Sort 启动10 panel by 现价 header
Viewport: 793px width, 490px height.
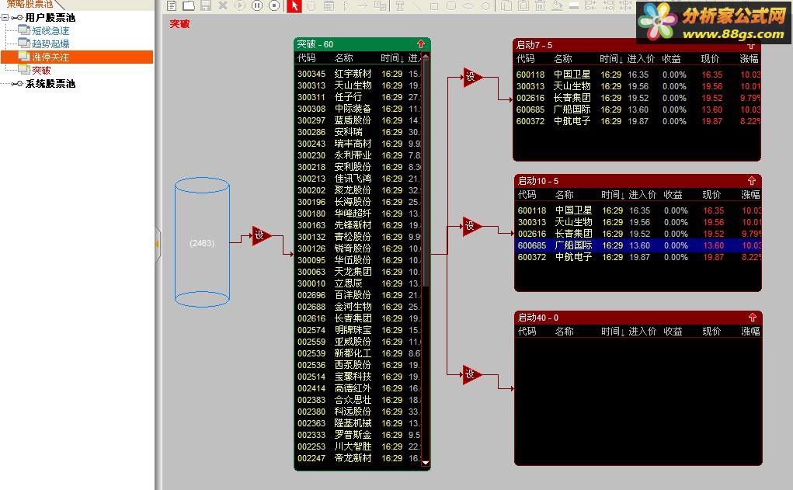pyautogui.click(x=711, y=194)
